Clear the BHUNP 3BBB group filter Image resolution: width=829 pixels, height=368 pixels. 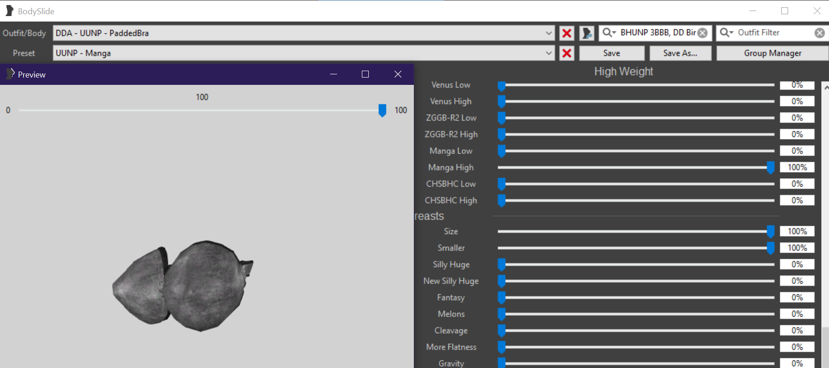(703, 33)
